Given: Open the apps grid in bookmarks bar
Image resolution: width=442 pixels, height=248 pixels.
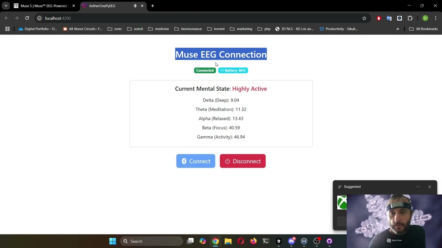Looking at the screenshot, I should tap(7, 29).
